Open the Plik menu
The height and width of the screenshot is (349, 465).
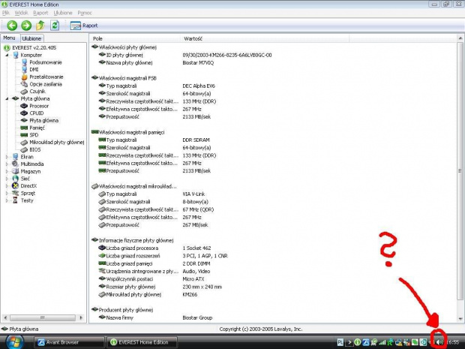[x=6, y=13]
